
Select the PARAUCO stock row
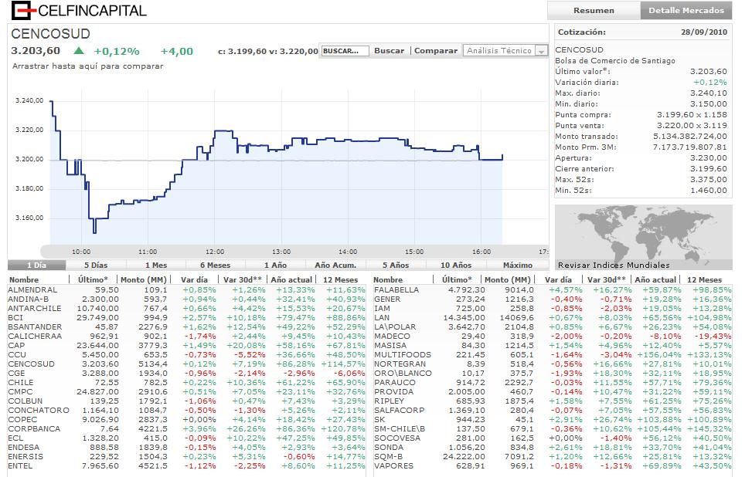pos(553,382)
